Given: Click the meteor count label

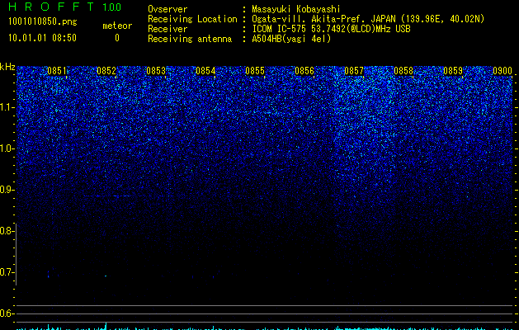Looking at the screenshot, I should point(117,26).
